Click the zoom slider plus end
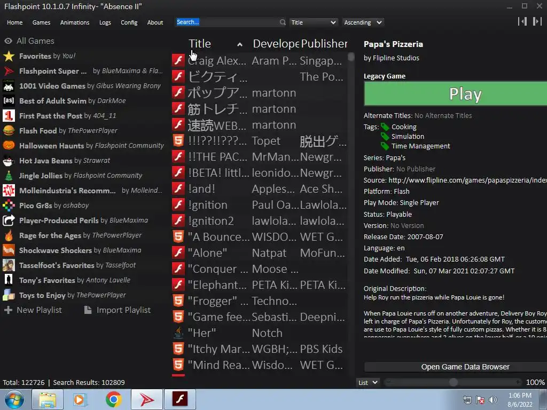 pyautogui.click(x=518, y=382)
